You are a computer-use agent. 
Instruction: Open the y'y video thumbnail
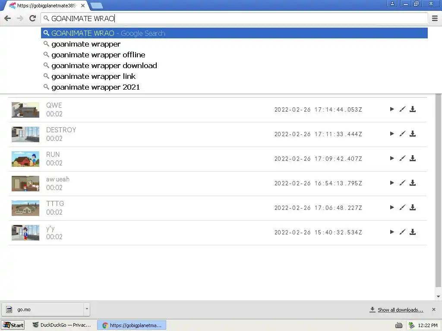pyautogui.click(x=25, y=232)
